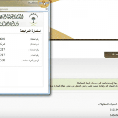Click the green notice about سداد قيمة المعاملة
Image resolution: width=118 pixels, height=118 pixels.
point(85,84)
